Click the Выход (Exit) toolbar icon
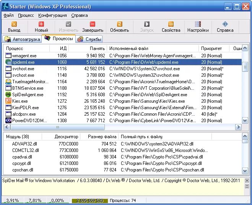252x205 pixels. tap(14, 24)
